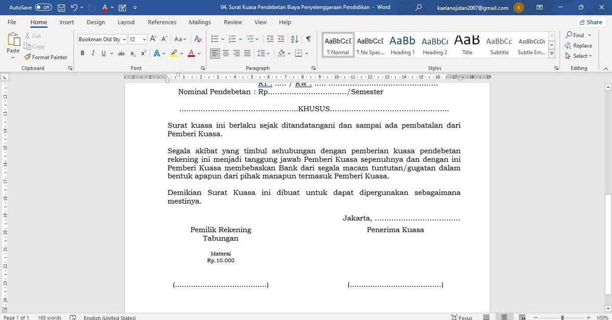Open Paragraph dialog launcher
The height and width of the screenshot is (320, 612).
pyautogui.click(x=314, y=68)
